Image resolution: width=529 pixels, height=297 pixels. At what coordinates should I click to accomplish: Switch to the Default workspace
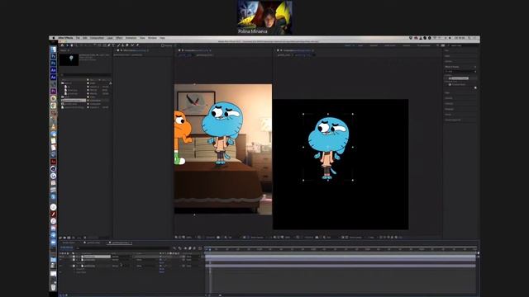tap(347, 45)
